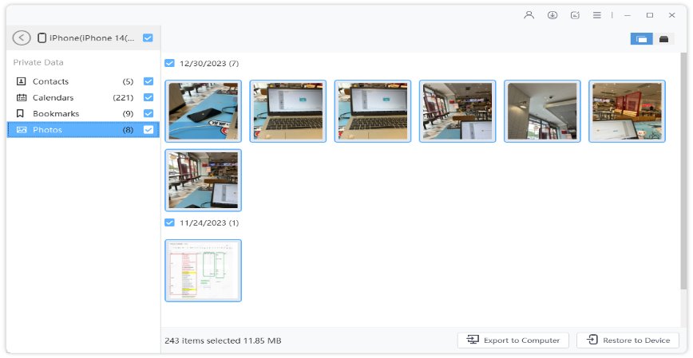Open the feedback icon in title bar
Viewport: 693px width, 358px height.
(x=575, y=15)
